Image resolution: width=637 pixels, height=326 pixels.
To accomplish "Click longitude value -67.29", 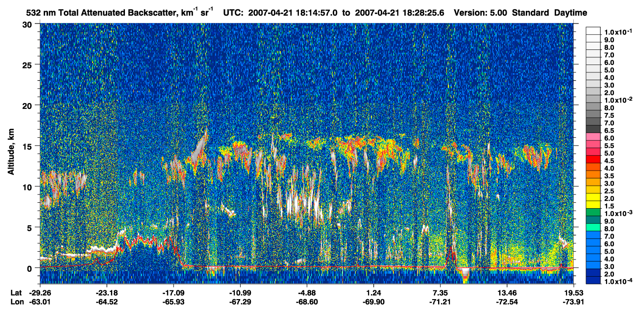I will coord(240,302).
